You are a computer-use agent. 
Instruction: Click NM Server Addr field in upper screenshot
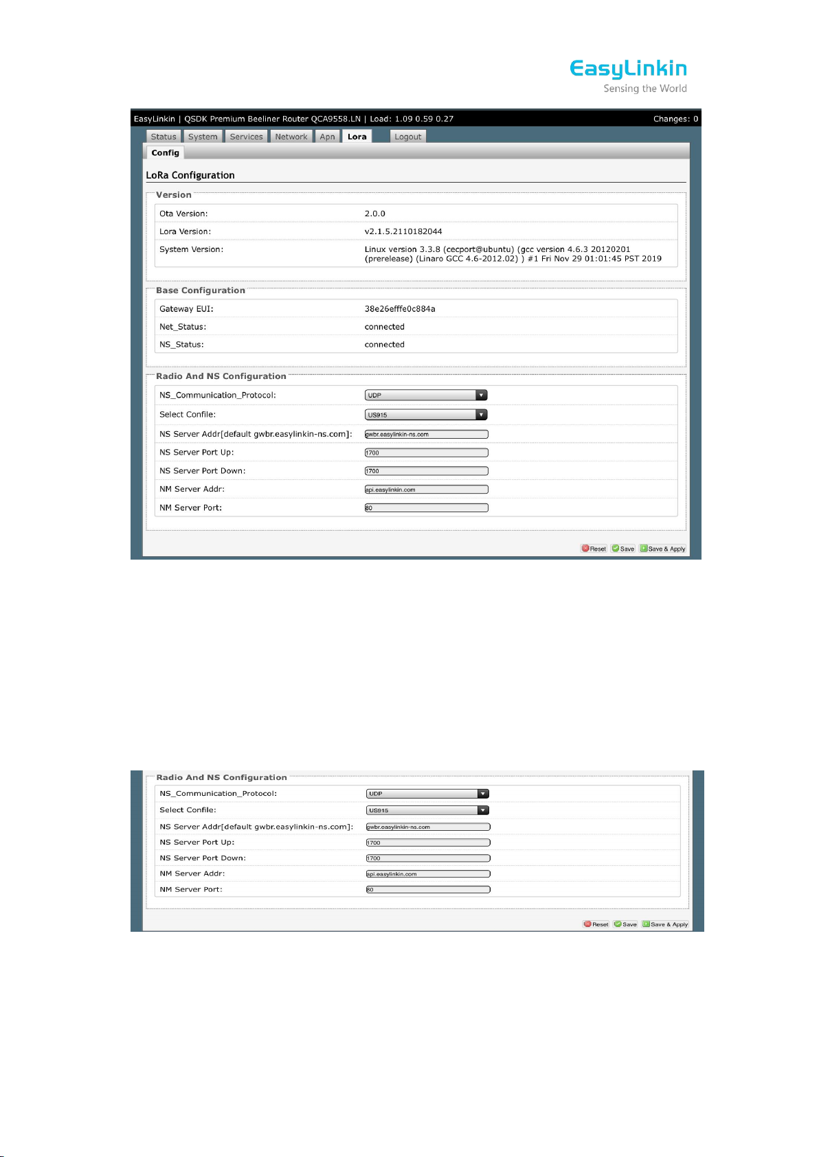click(x=427, y=490)
